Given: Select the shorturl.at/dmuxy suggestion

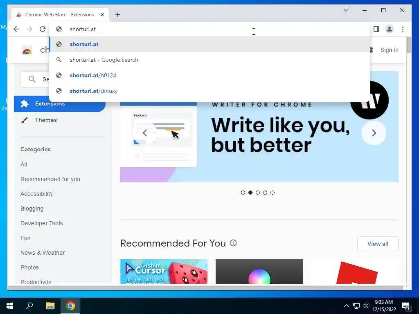Looking at the screenshot, I should click(209, 91).
